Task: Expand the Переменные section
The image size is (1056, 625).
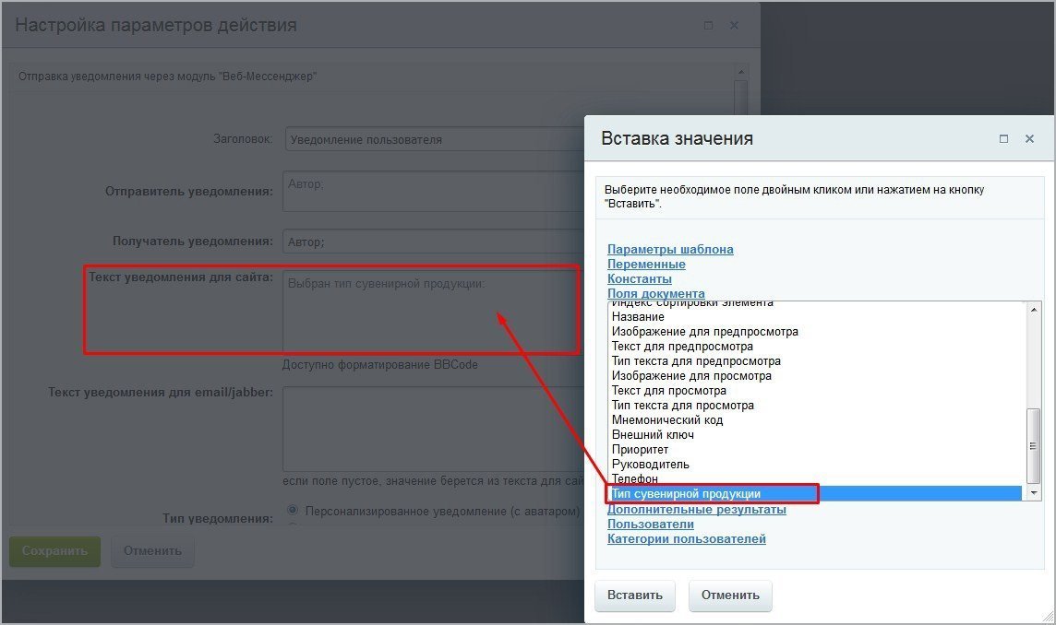Action: (x=646, y=264)
